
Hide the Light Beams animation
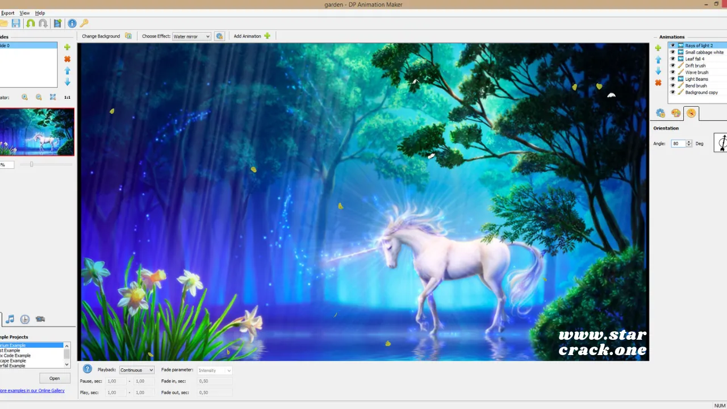click(x=673, y=79)
